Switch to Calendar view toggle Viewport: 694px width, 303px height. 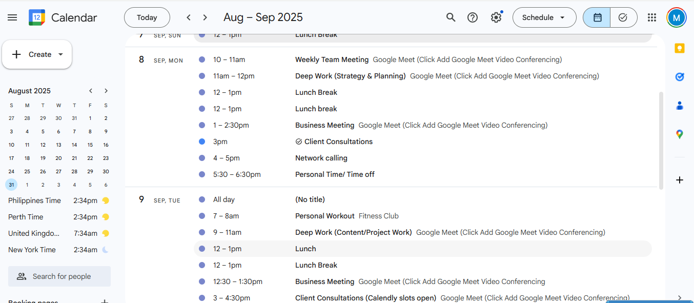pos(597,17)
